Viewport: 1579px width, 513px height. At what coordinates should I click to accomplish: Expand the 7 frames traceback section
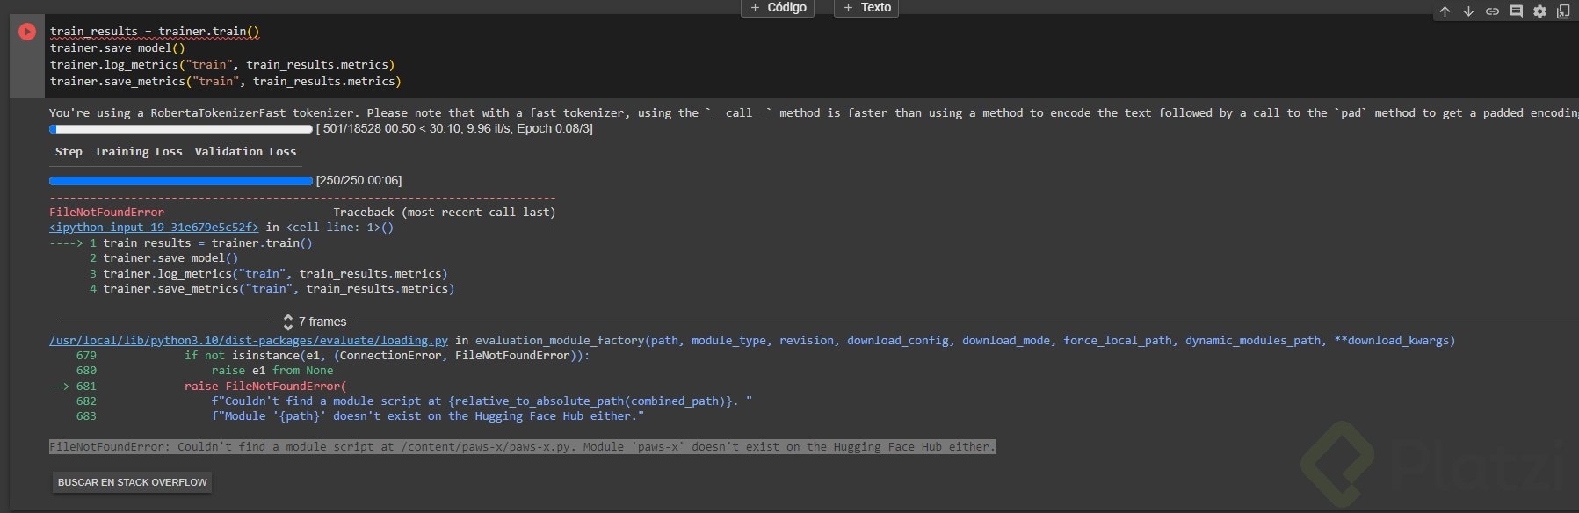coord(315,322)
